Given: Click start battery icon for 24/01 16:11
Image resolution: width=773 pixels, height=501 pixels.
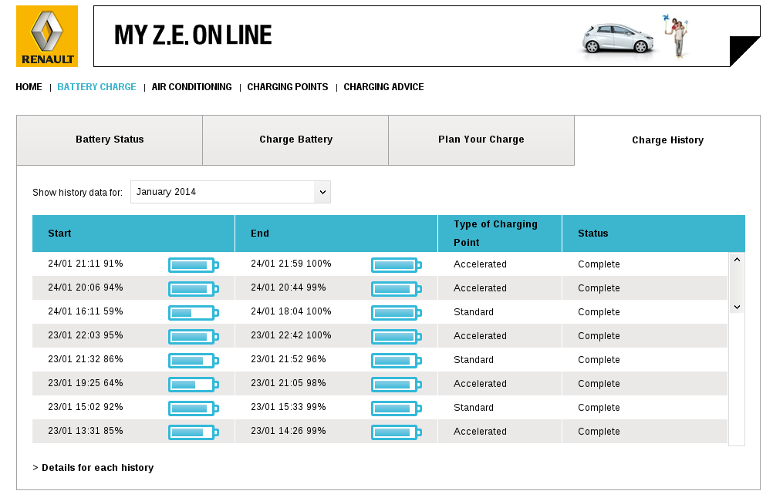Looking at the screenshot, I should [193, 313].
